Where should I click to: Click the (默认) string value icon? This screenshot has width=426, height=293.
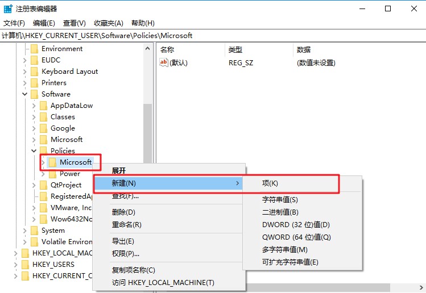click(x=164, y=62)
